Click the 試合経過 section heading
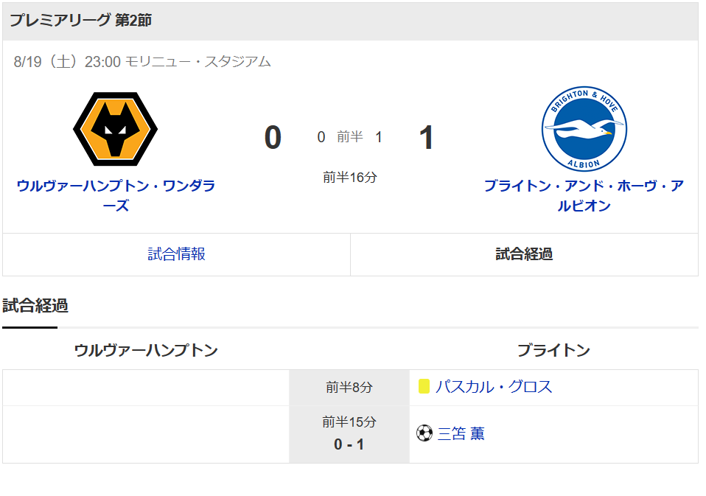The width and height of the screenshot is (706, 496). point(35,306)
